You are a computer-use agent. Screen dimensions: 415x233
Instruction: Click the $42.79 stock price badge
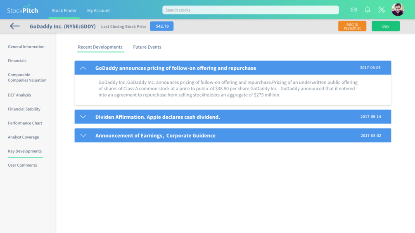[x=162, y=26]
